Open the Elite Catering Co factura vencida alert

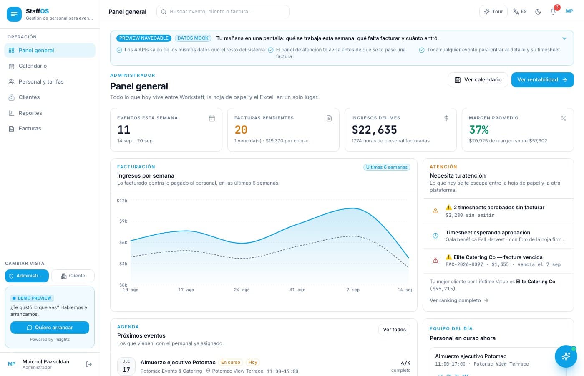pyautogui.click(x=498, y=261)
